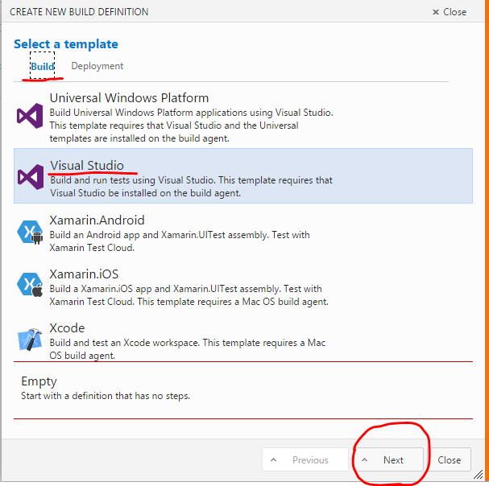Click the 'CREATE NEW BUILD DEFINITION' title
The width and height of the screenshot is (489, 486).
point(79,12)
